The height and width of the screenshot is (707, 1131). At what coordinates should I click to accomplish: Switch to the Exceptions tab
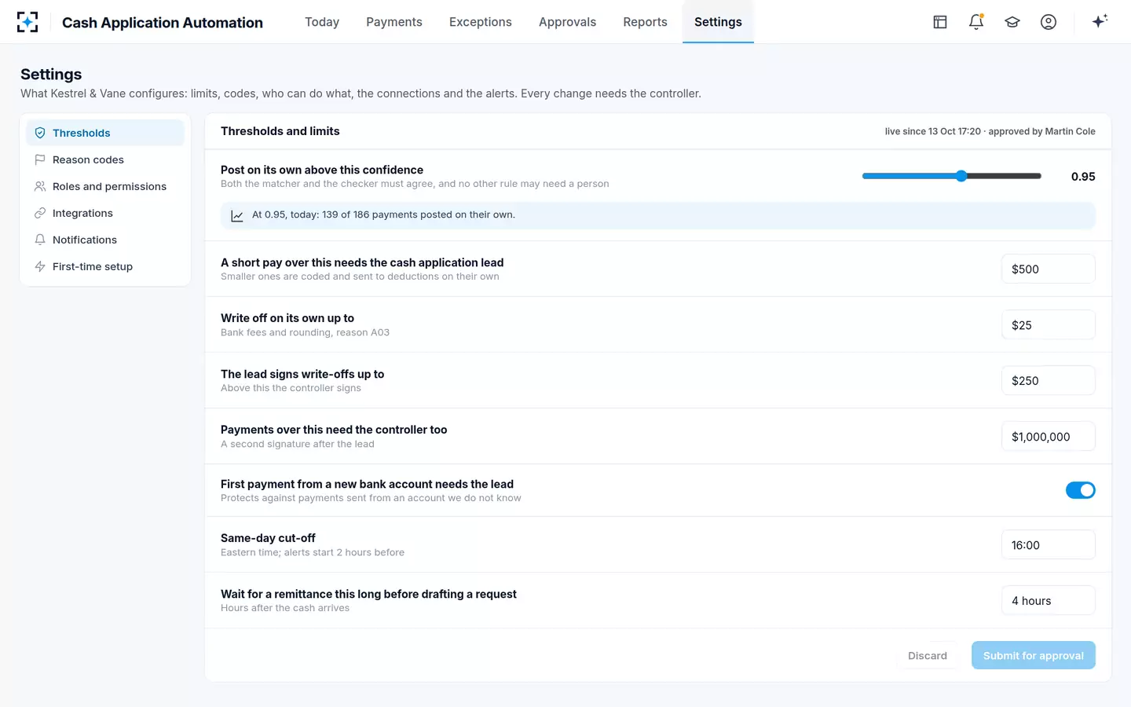(x=481, y=22)
